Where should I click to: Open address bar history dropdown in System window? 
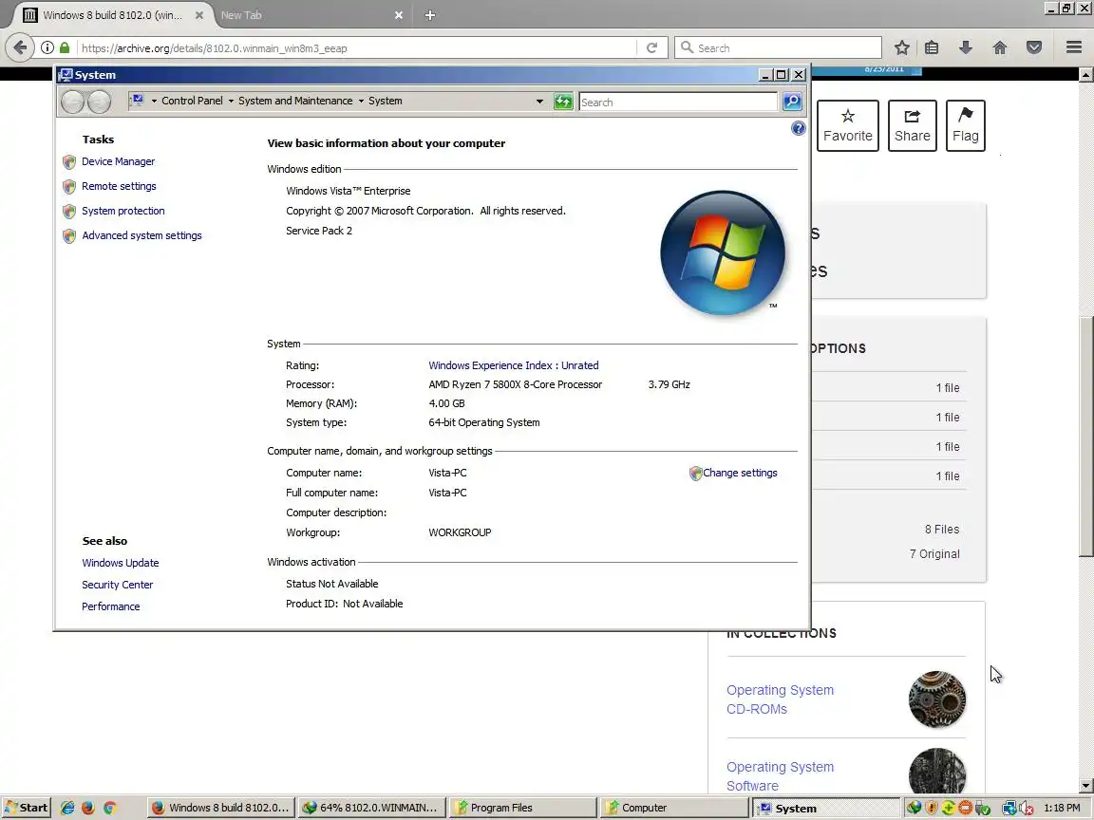point(539,102)
